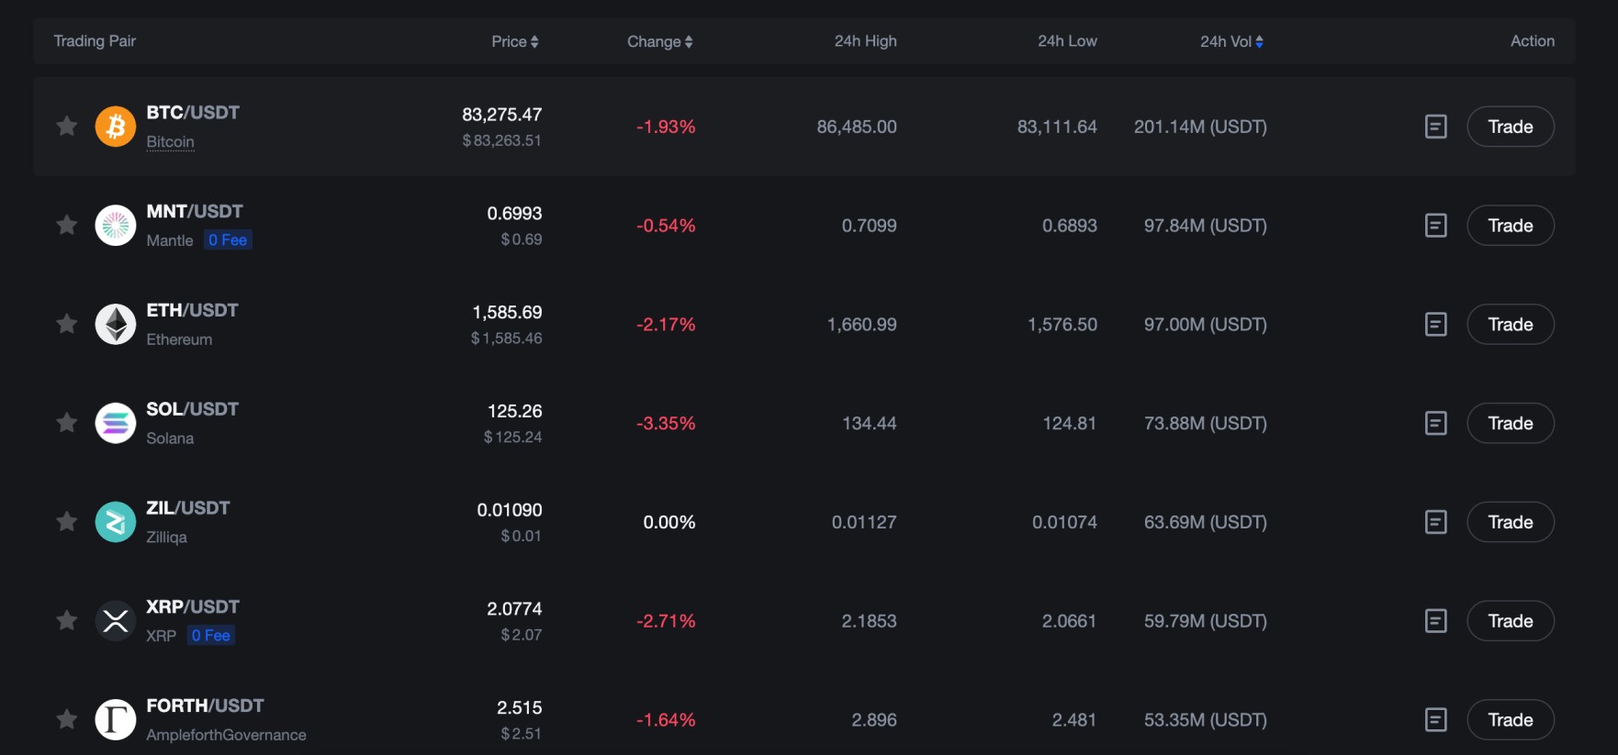
Task: Click the Trading Pair column header
Action: (x=95, y=41)
